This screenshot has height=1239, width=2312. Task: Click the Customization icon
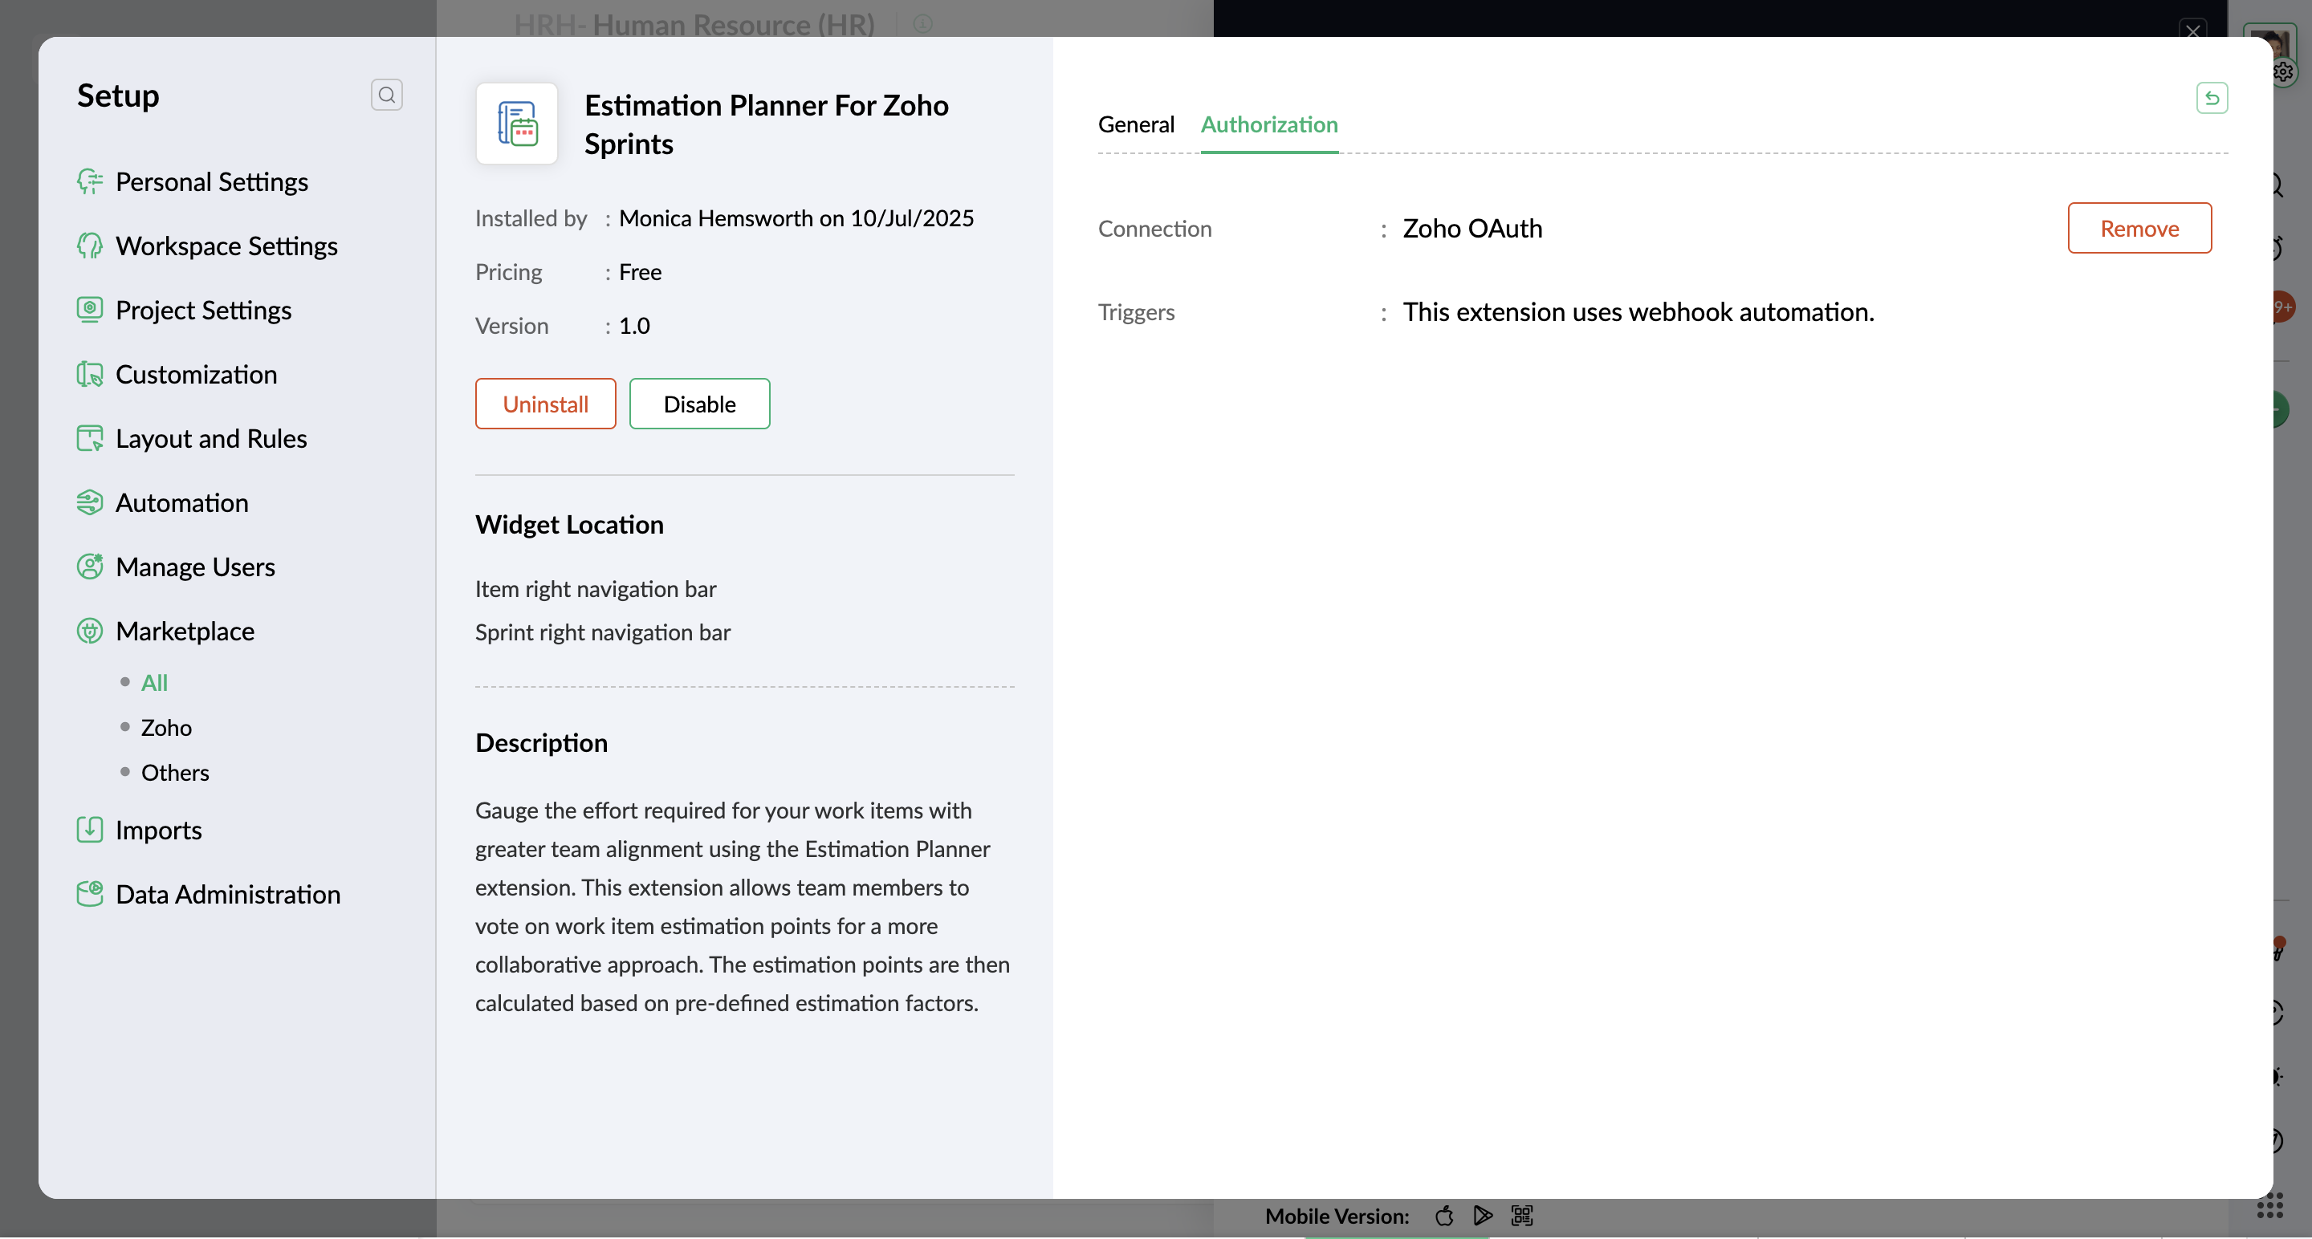click(x=90, y=374)
